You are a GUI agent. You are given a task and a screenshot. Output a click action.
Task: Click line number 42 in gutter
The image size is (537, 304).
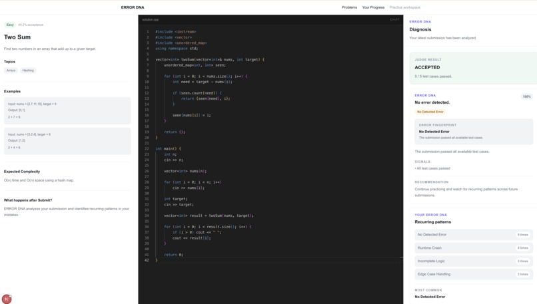coord(147,260)
